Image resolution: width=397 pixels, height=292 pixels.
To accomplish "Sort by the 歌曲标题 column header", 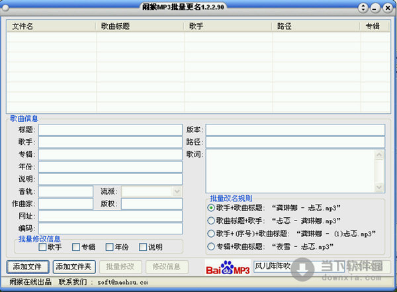I will coord(140,26).
